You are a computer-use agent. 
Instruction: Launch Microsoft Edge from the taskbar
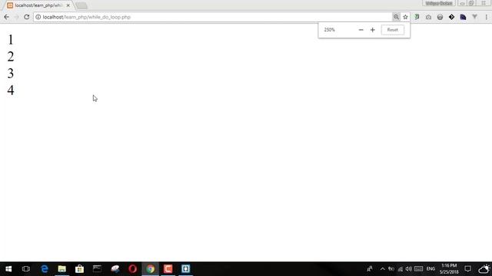(x=45, y=269)
